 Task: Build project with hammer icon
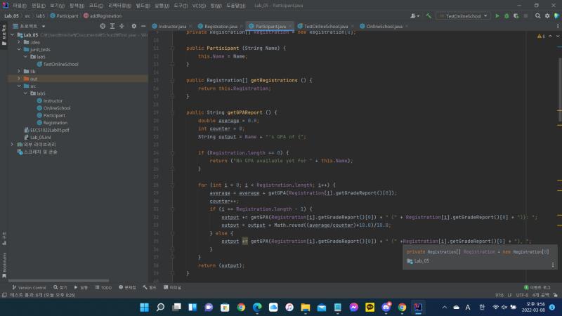tap(429, 15)
